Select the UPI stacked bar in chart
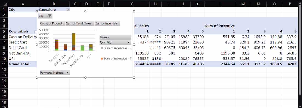Viewport: 302px width, 108px height. tap(91, 47)
